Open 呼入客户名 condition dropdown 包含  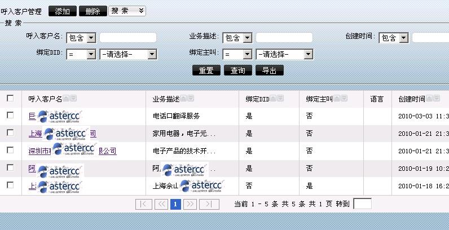(x=81, y=38)
